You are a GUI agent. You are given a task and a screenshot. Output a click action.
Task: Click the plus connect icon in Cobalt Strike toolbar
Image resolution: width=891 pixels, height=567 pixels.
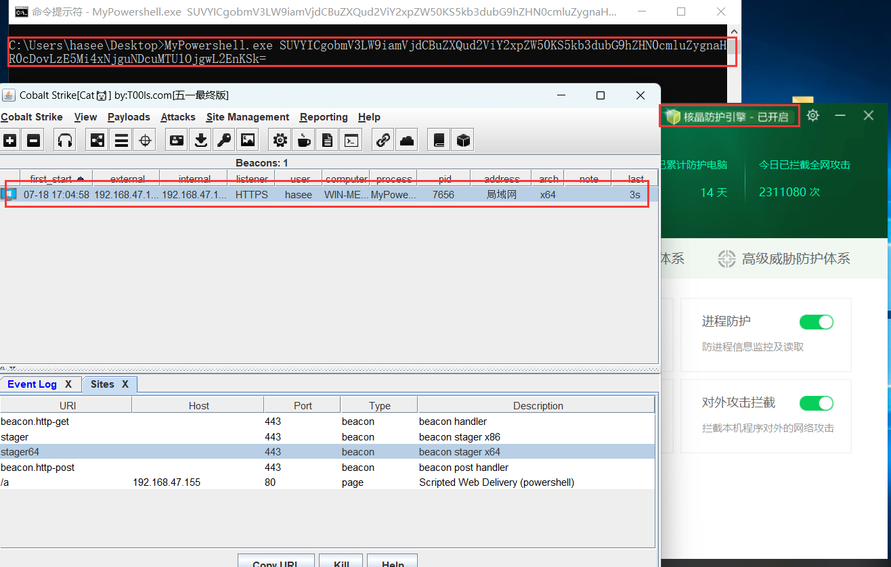(x=11, y=140)
